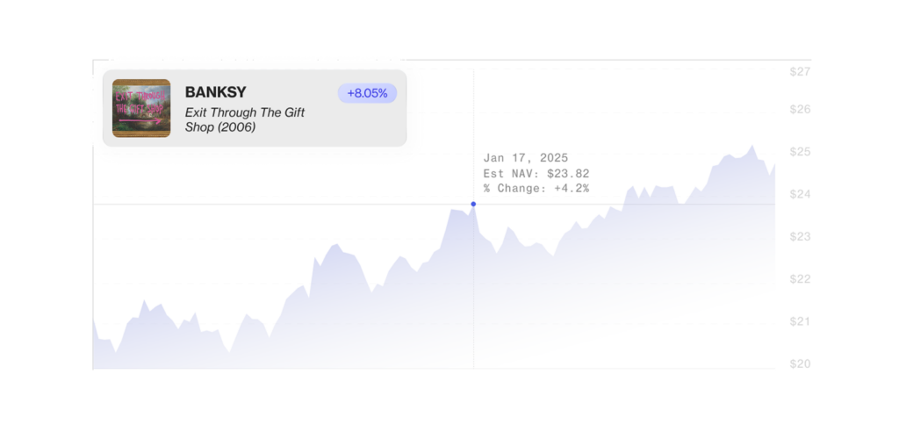
Task: Click the shaded chart area at far left
Action: pyautogui.click(x=104, y=353)
